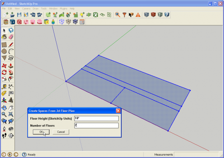The image size is (224, 158).
Task: Click the wireframe cube rendering icon
Action: (62, 22)
